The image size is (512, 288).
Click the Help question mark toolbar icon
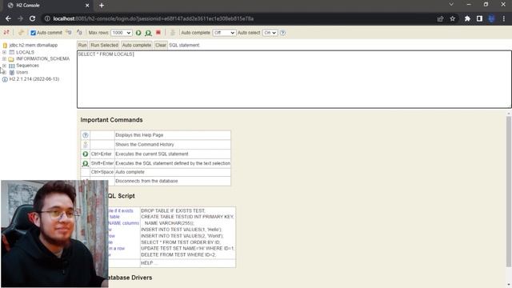point(282,33)
